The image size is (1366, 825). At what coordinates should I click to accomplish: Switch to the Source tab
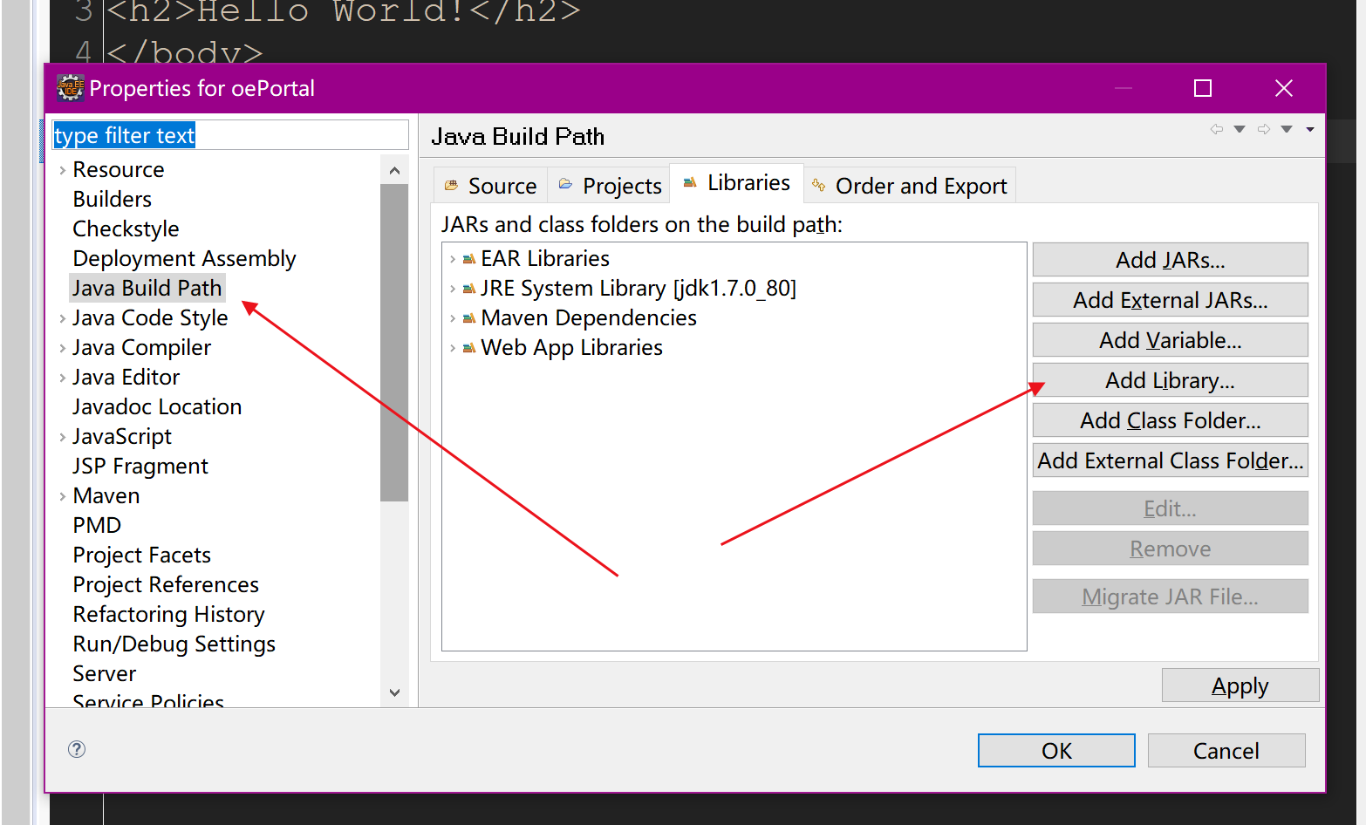point(490,186)
